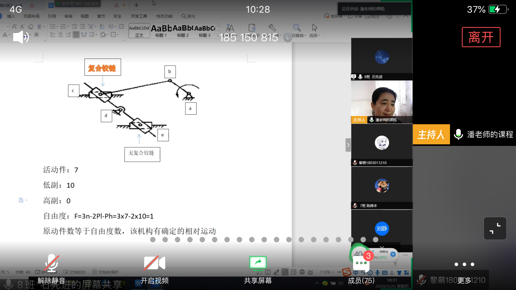Open the 安全 ribbon tab

pyautogui.click(x=117, y=16)
